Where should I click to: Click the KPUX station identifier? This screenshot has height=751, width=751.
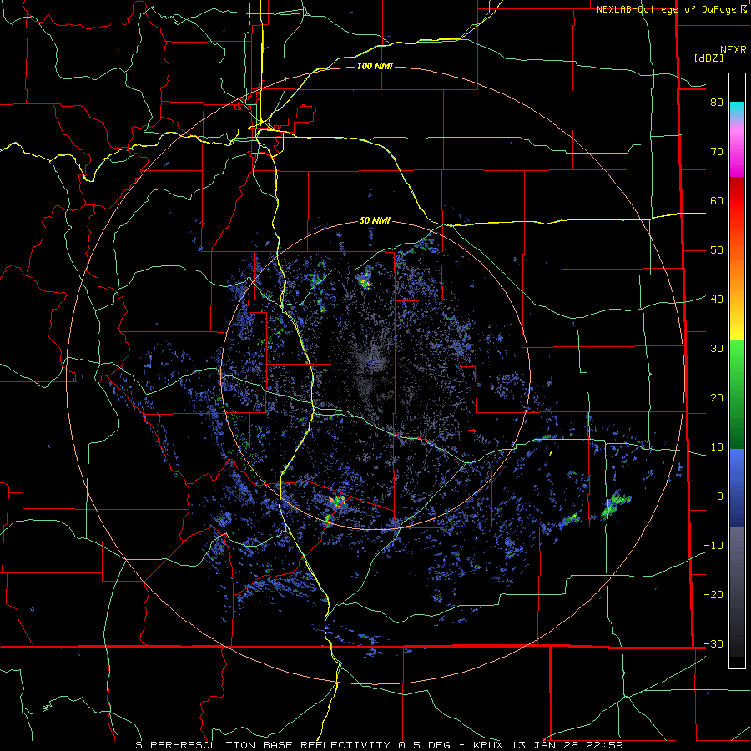(x=490, y=745)
